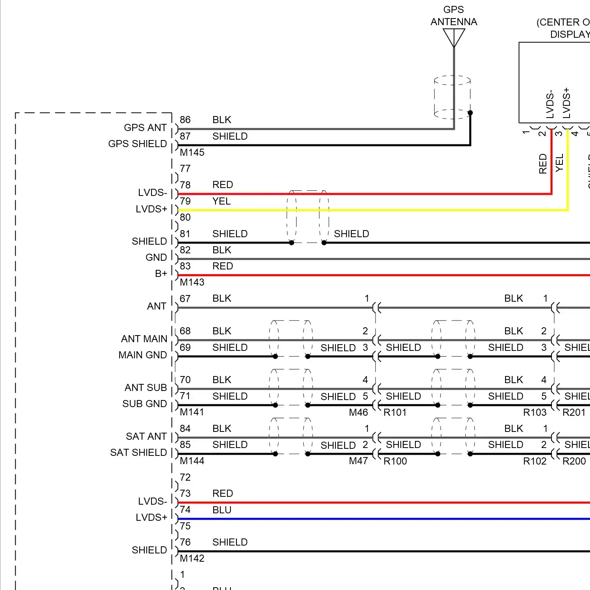The image size is (590, 590).
Task: Click the SAT SHIELD terminal label
Action: pos(138,452)
